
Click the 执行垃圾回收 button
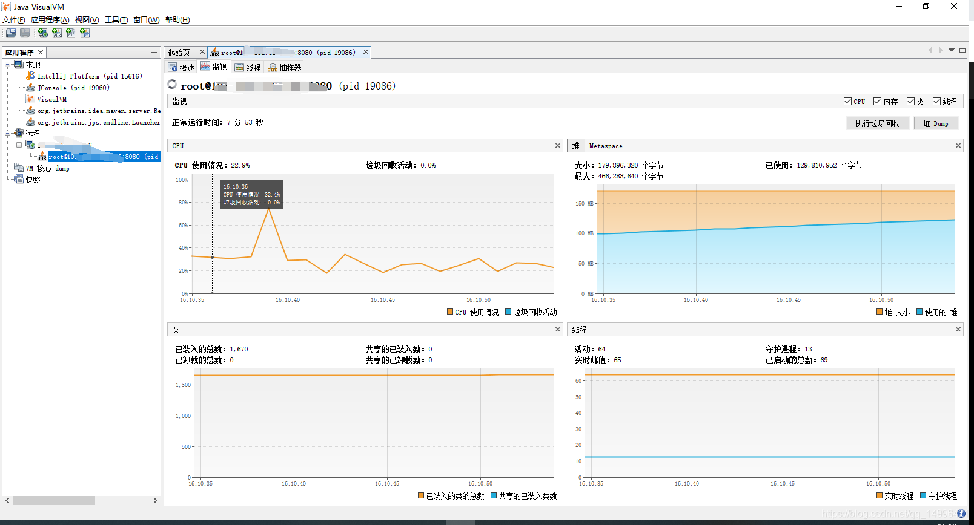pyautogui.click(x=877, y=123)
